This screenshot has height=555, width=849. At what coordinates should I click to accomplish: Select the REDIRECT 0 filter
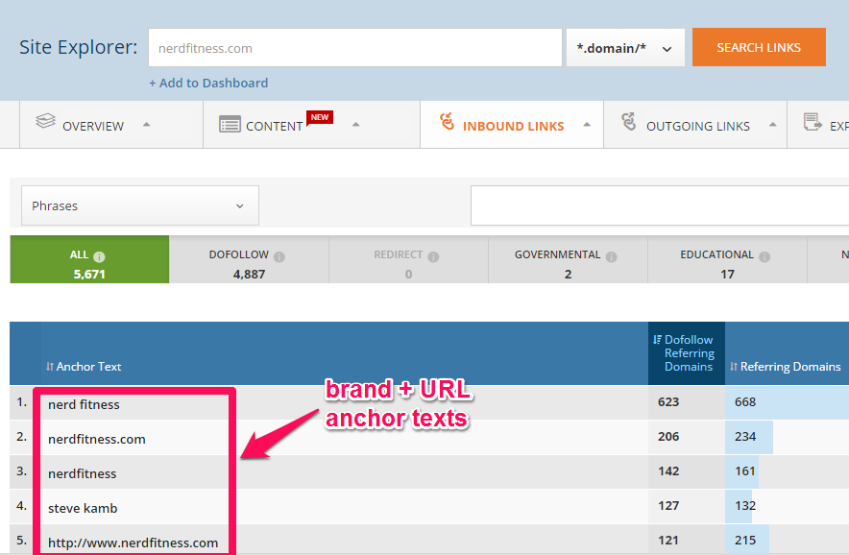tap(408, 259)
